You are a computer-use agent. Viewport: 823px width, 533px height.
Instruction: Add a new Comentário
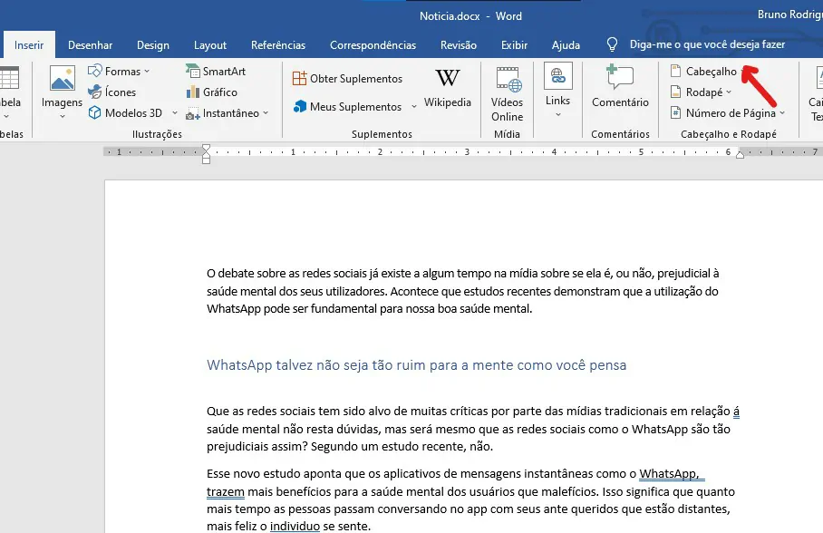pos(620,87)
